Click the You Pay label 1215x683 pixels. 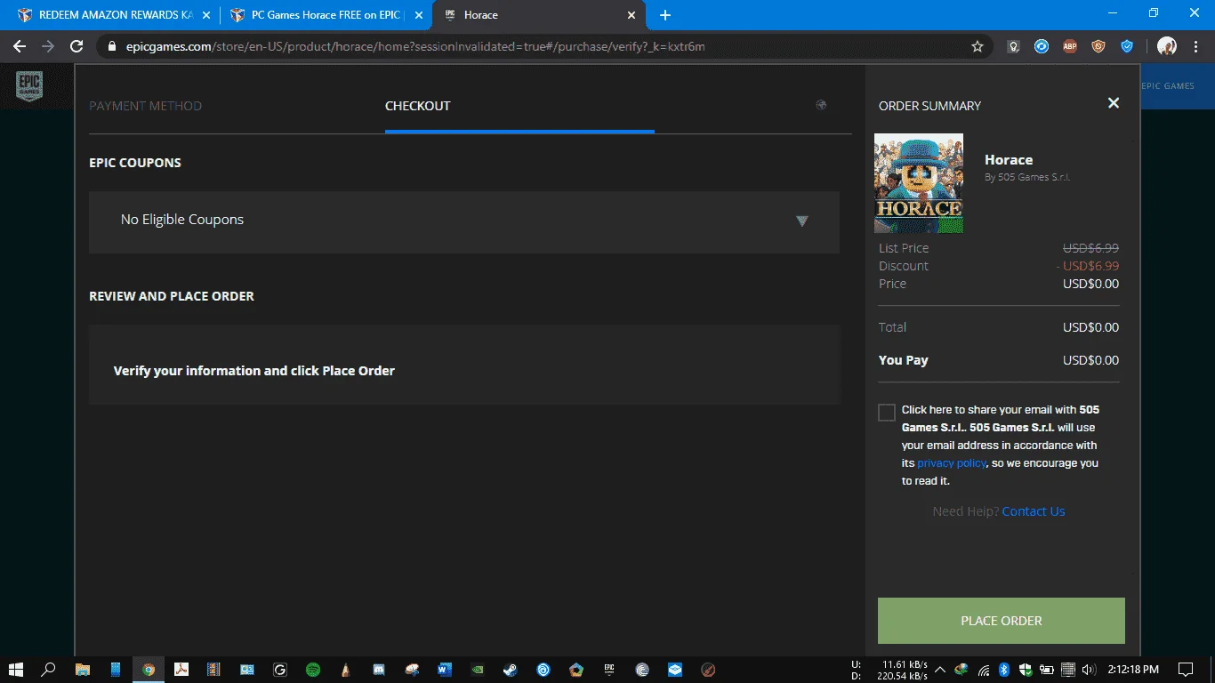click(903, 360)
